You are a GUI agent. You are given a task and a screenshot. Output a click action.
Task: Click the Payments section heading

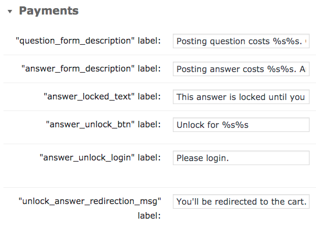click(49, 10)
